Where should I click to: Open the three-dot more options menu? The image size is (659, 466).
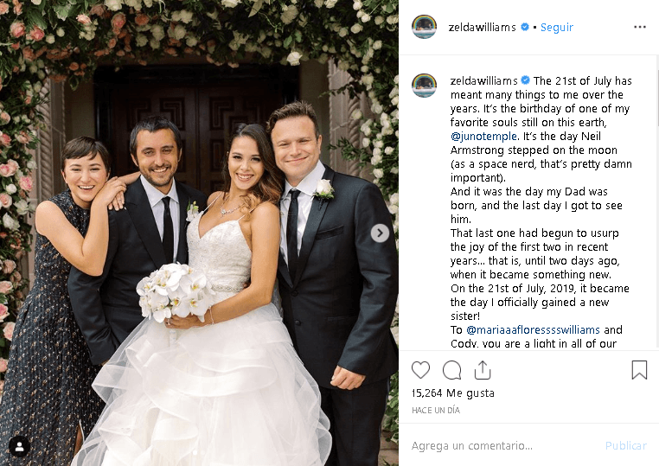click(640, 27)
